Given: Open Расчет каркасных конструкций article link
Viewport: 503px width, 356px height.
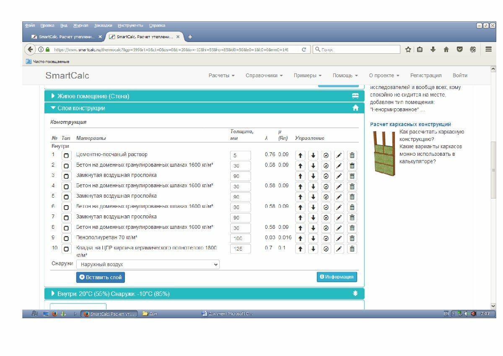Looking at the screenshot, I should click(411, 124).
